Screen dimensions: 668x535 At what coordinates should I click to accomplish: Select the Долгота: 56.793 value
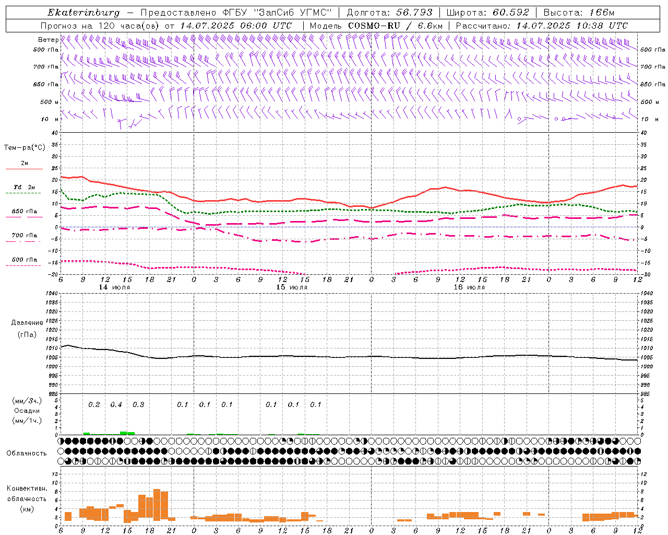click(x=389, y=13)
